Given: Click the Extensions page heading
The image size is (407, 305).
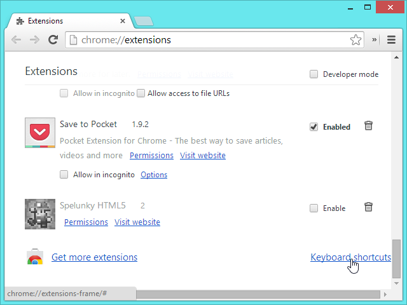Looking at the screenshot, I should (x=51, y=71).
